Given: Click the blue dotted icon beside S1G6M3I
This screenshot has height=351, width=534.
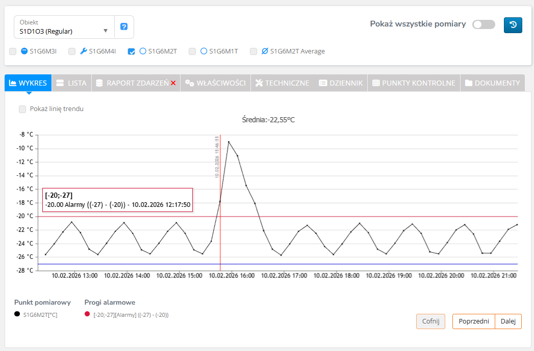Looking at the screenshot, I should pyautogui.click(x=24, y=51).
